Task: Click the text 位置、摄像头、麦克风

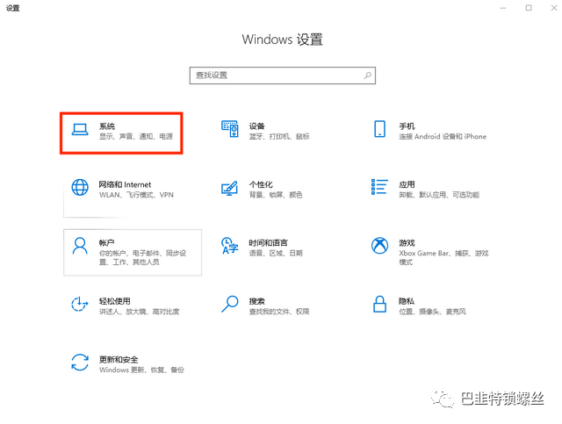Action: click(432, 312)
